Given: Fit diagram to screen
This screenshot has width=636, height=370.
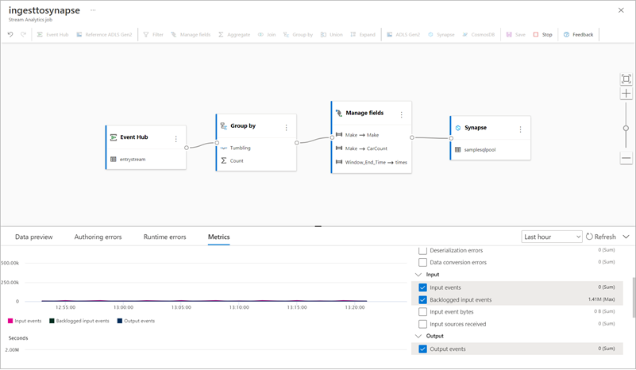Looking at the screenshot, I should 626,79.
